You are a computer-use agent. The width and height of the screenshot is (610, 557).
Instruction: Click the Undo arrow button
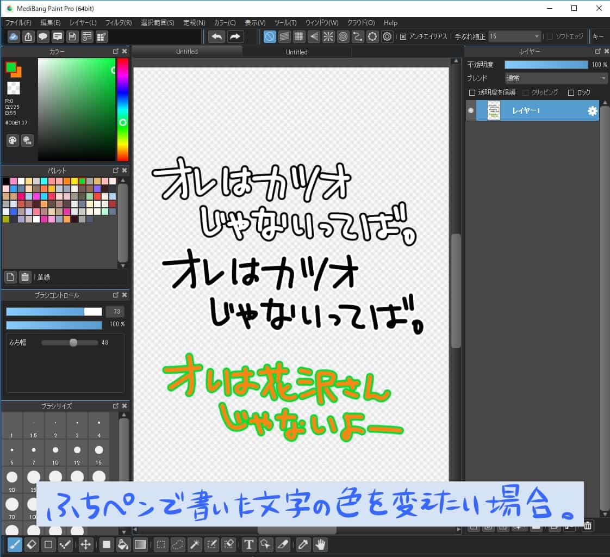click(217, 36)
